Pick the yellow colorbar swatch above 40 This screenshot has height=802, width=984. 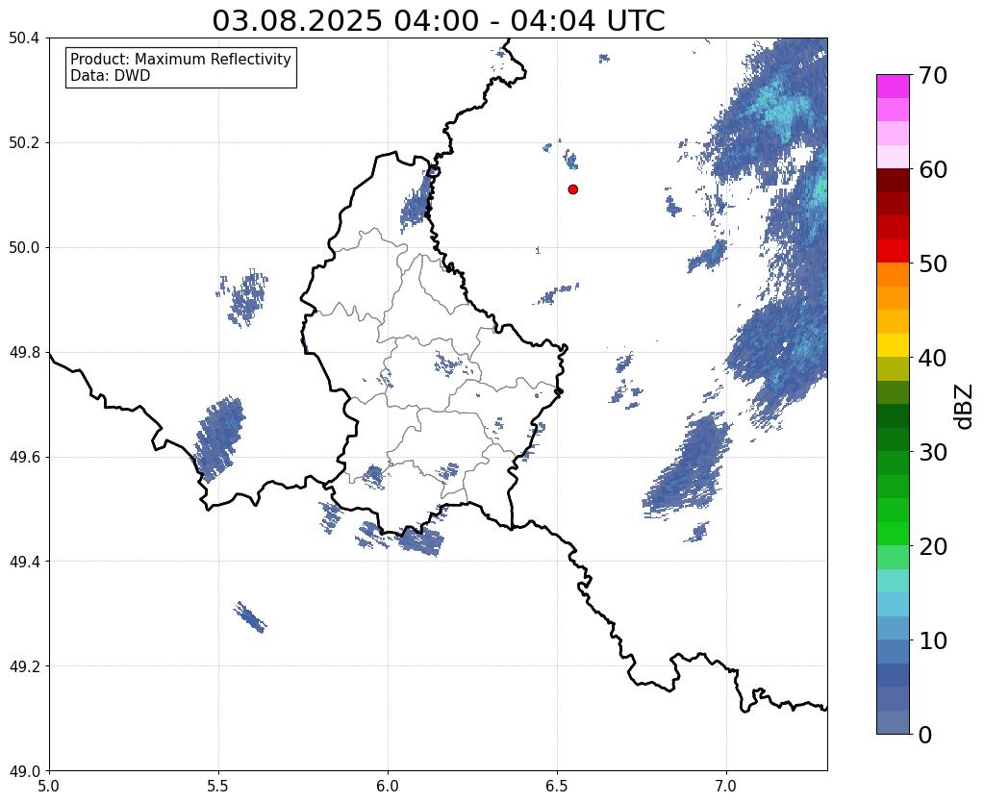point(893,345)
